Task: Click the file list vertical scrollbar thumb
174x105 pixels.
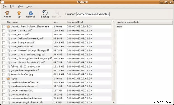Action: [113, 56]
